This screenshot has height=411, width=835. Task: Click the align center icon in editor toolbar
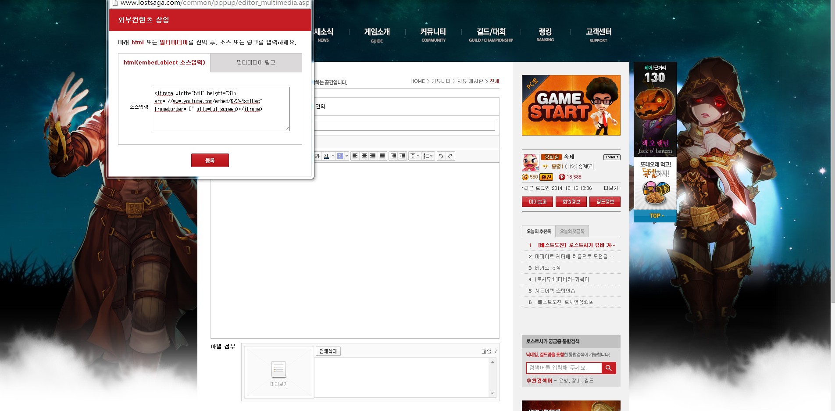coord(364,156)
